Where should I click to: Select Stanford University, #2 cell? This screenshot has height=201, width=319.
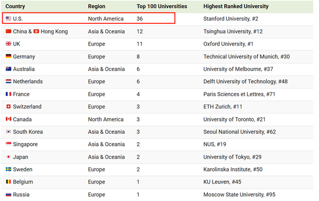click(231, 19)
